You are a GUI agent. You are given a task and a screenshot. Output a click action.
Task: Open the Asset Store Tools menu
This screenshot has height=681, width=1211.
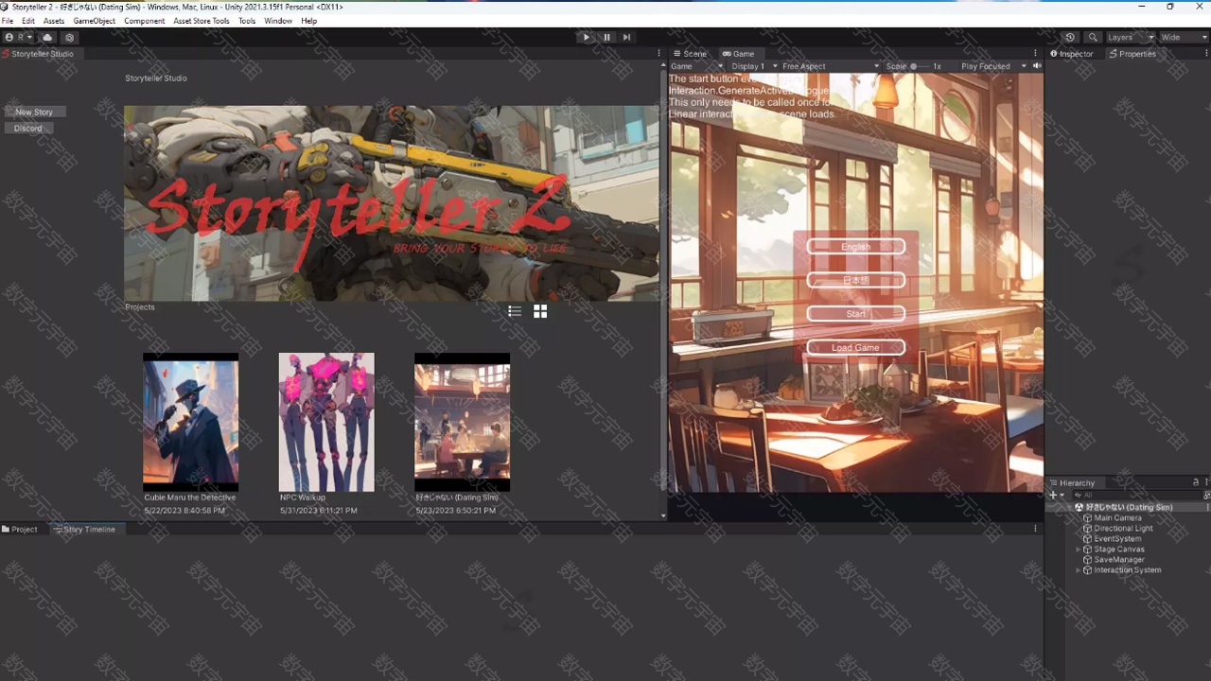point(202,21)
